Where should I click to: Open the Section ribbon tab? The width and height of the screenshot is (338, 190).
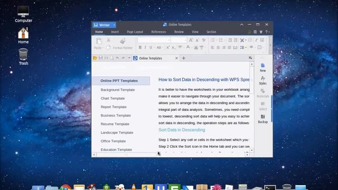pyautogui.click(x=211, y=32)
